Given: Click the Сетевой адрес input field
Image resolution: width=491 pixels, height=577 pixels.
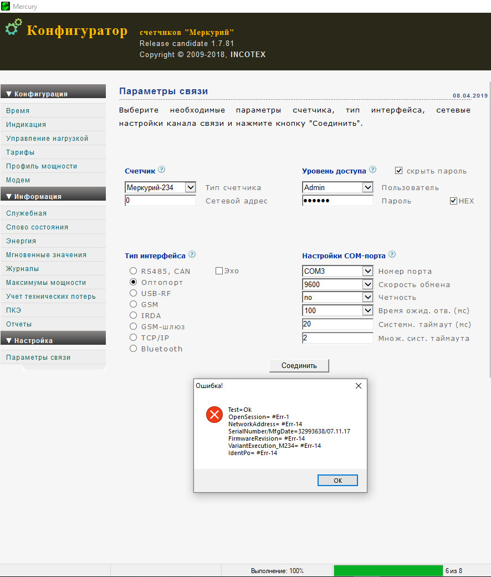Looking at the screenshot, I should click(160, 201).
